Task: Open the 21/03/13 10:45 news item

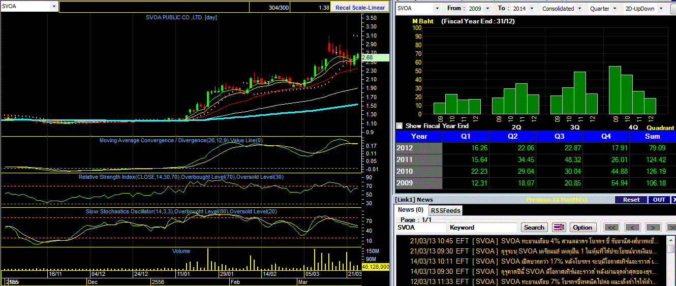Action: [534, 240]
